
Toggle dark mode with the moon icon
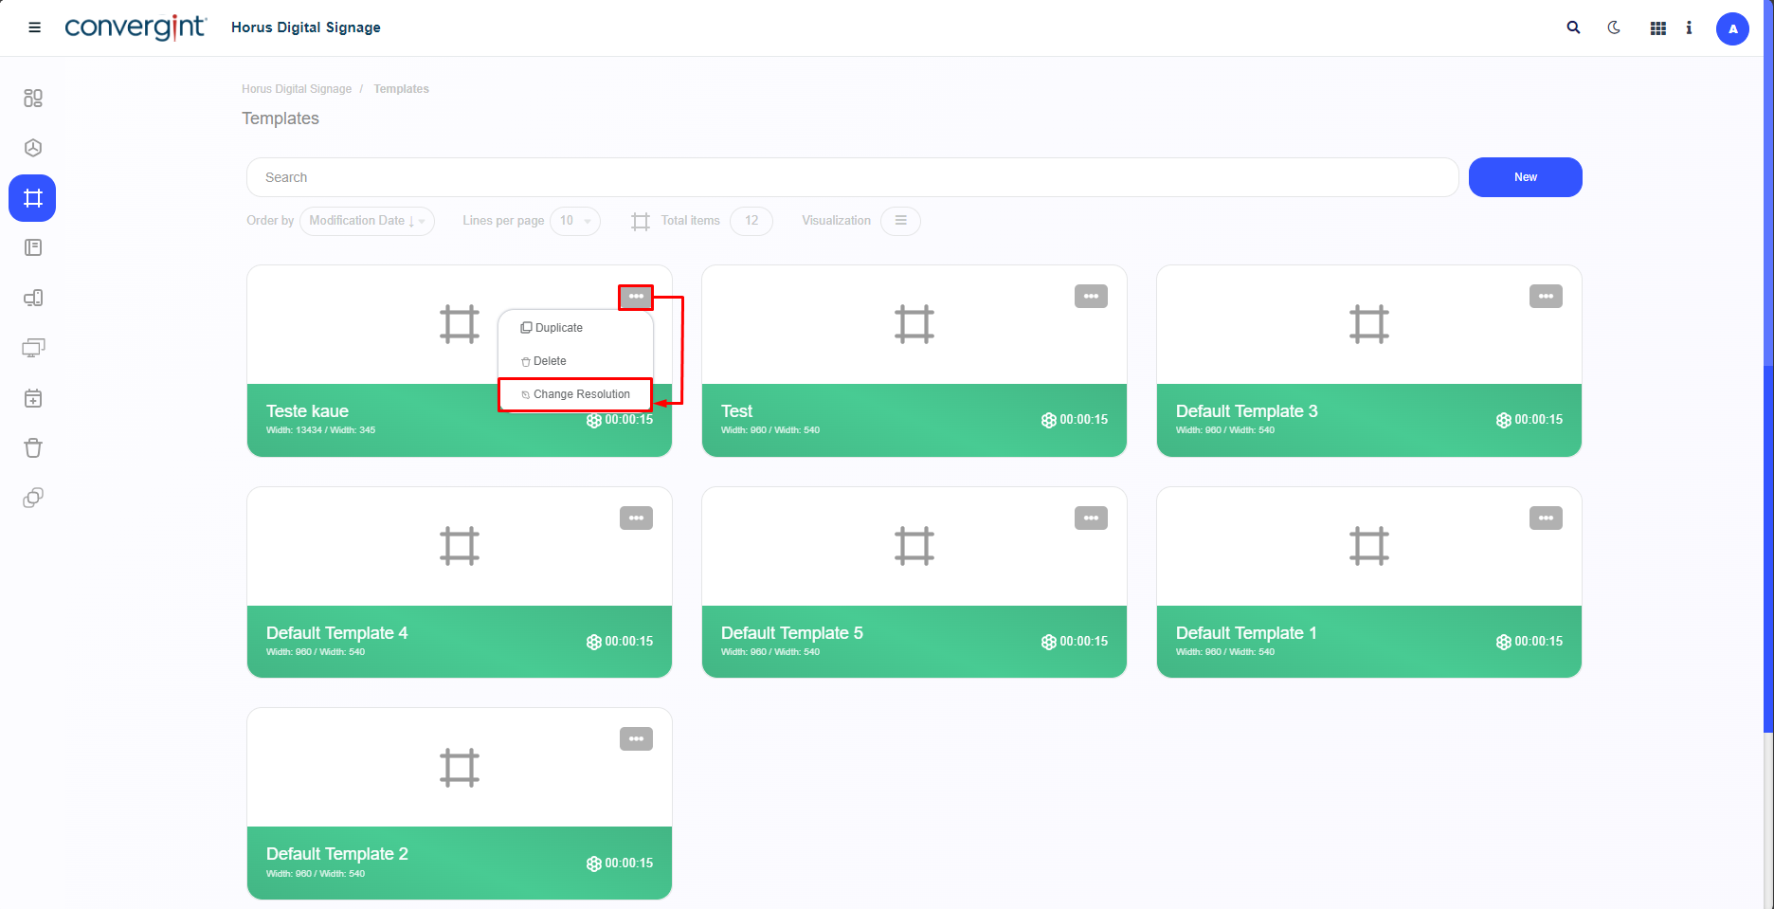tap(1614, 27)
